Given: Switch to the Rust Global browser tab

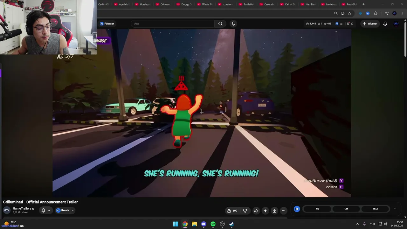Looking at the screenshot, I should 350,4.
